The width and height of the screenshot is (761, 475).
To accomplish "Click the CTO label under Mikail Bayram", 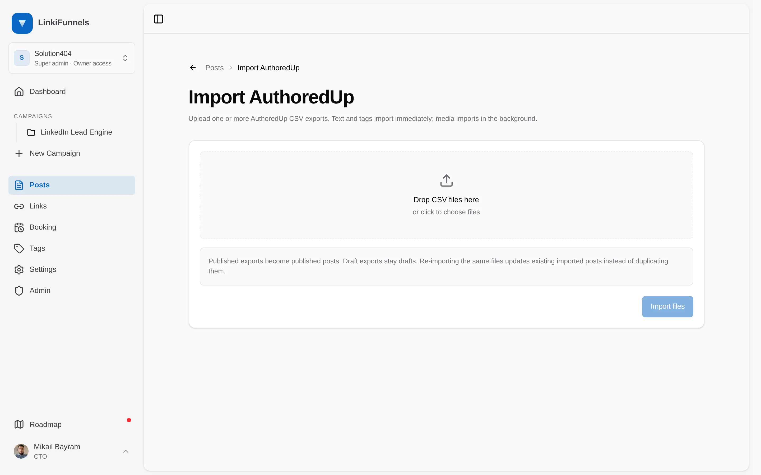I will tap(40, 457).
